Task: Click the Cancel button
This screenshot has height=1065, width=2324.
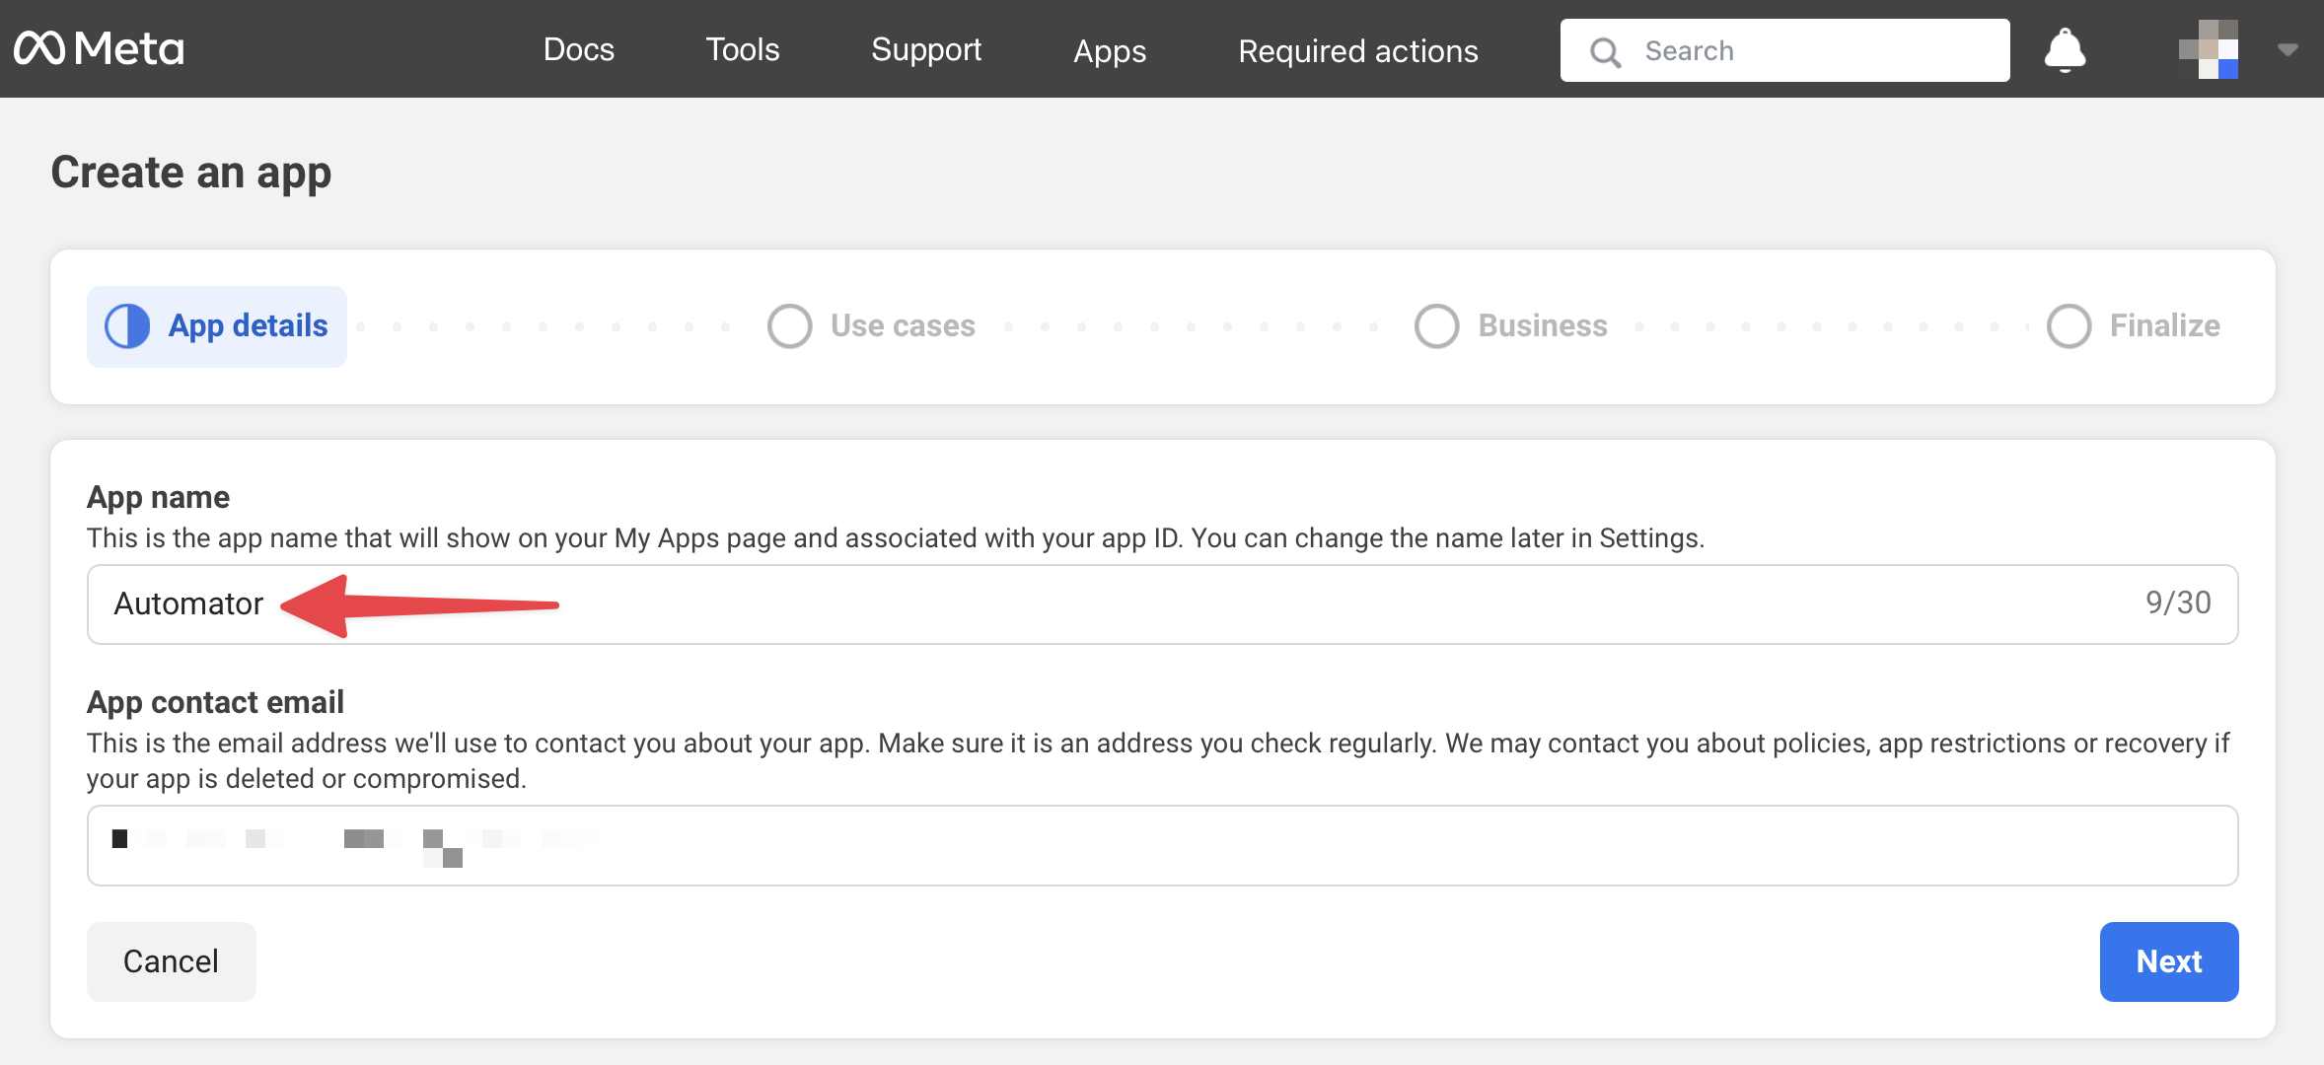Action: point(171,961)
